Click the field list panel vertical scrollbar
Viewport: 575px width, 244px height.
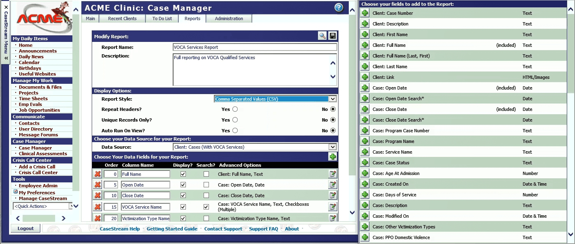coord(571,122)
